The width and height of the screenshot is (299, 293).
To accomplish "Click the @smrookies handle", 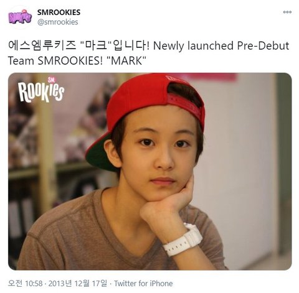I will 58,22.
